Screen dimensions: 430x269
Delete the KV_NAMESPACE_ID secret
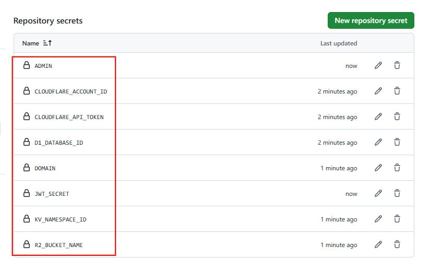[397, 219]
